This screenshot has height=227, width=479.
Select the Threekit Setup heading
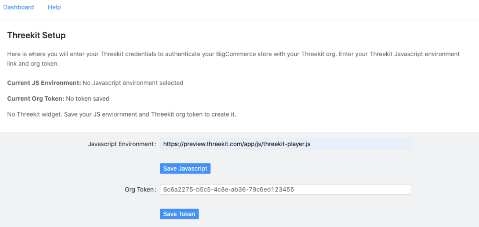tap(37, 35)
